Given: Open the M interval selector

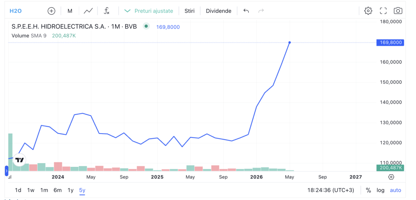Looking at the screenshot, I should click(x=70, y=11).
